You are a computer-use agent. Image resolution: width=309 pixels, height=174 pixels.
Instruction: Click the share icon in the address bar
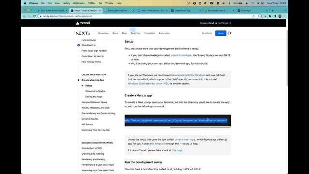pyautogui.click(x=253, y=16)
